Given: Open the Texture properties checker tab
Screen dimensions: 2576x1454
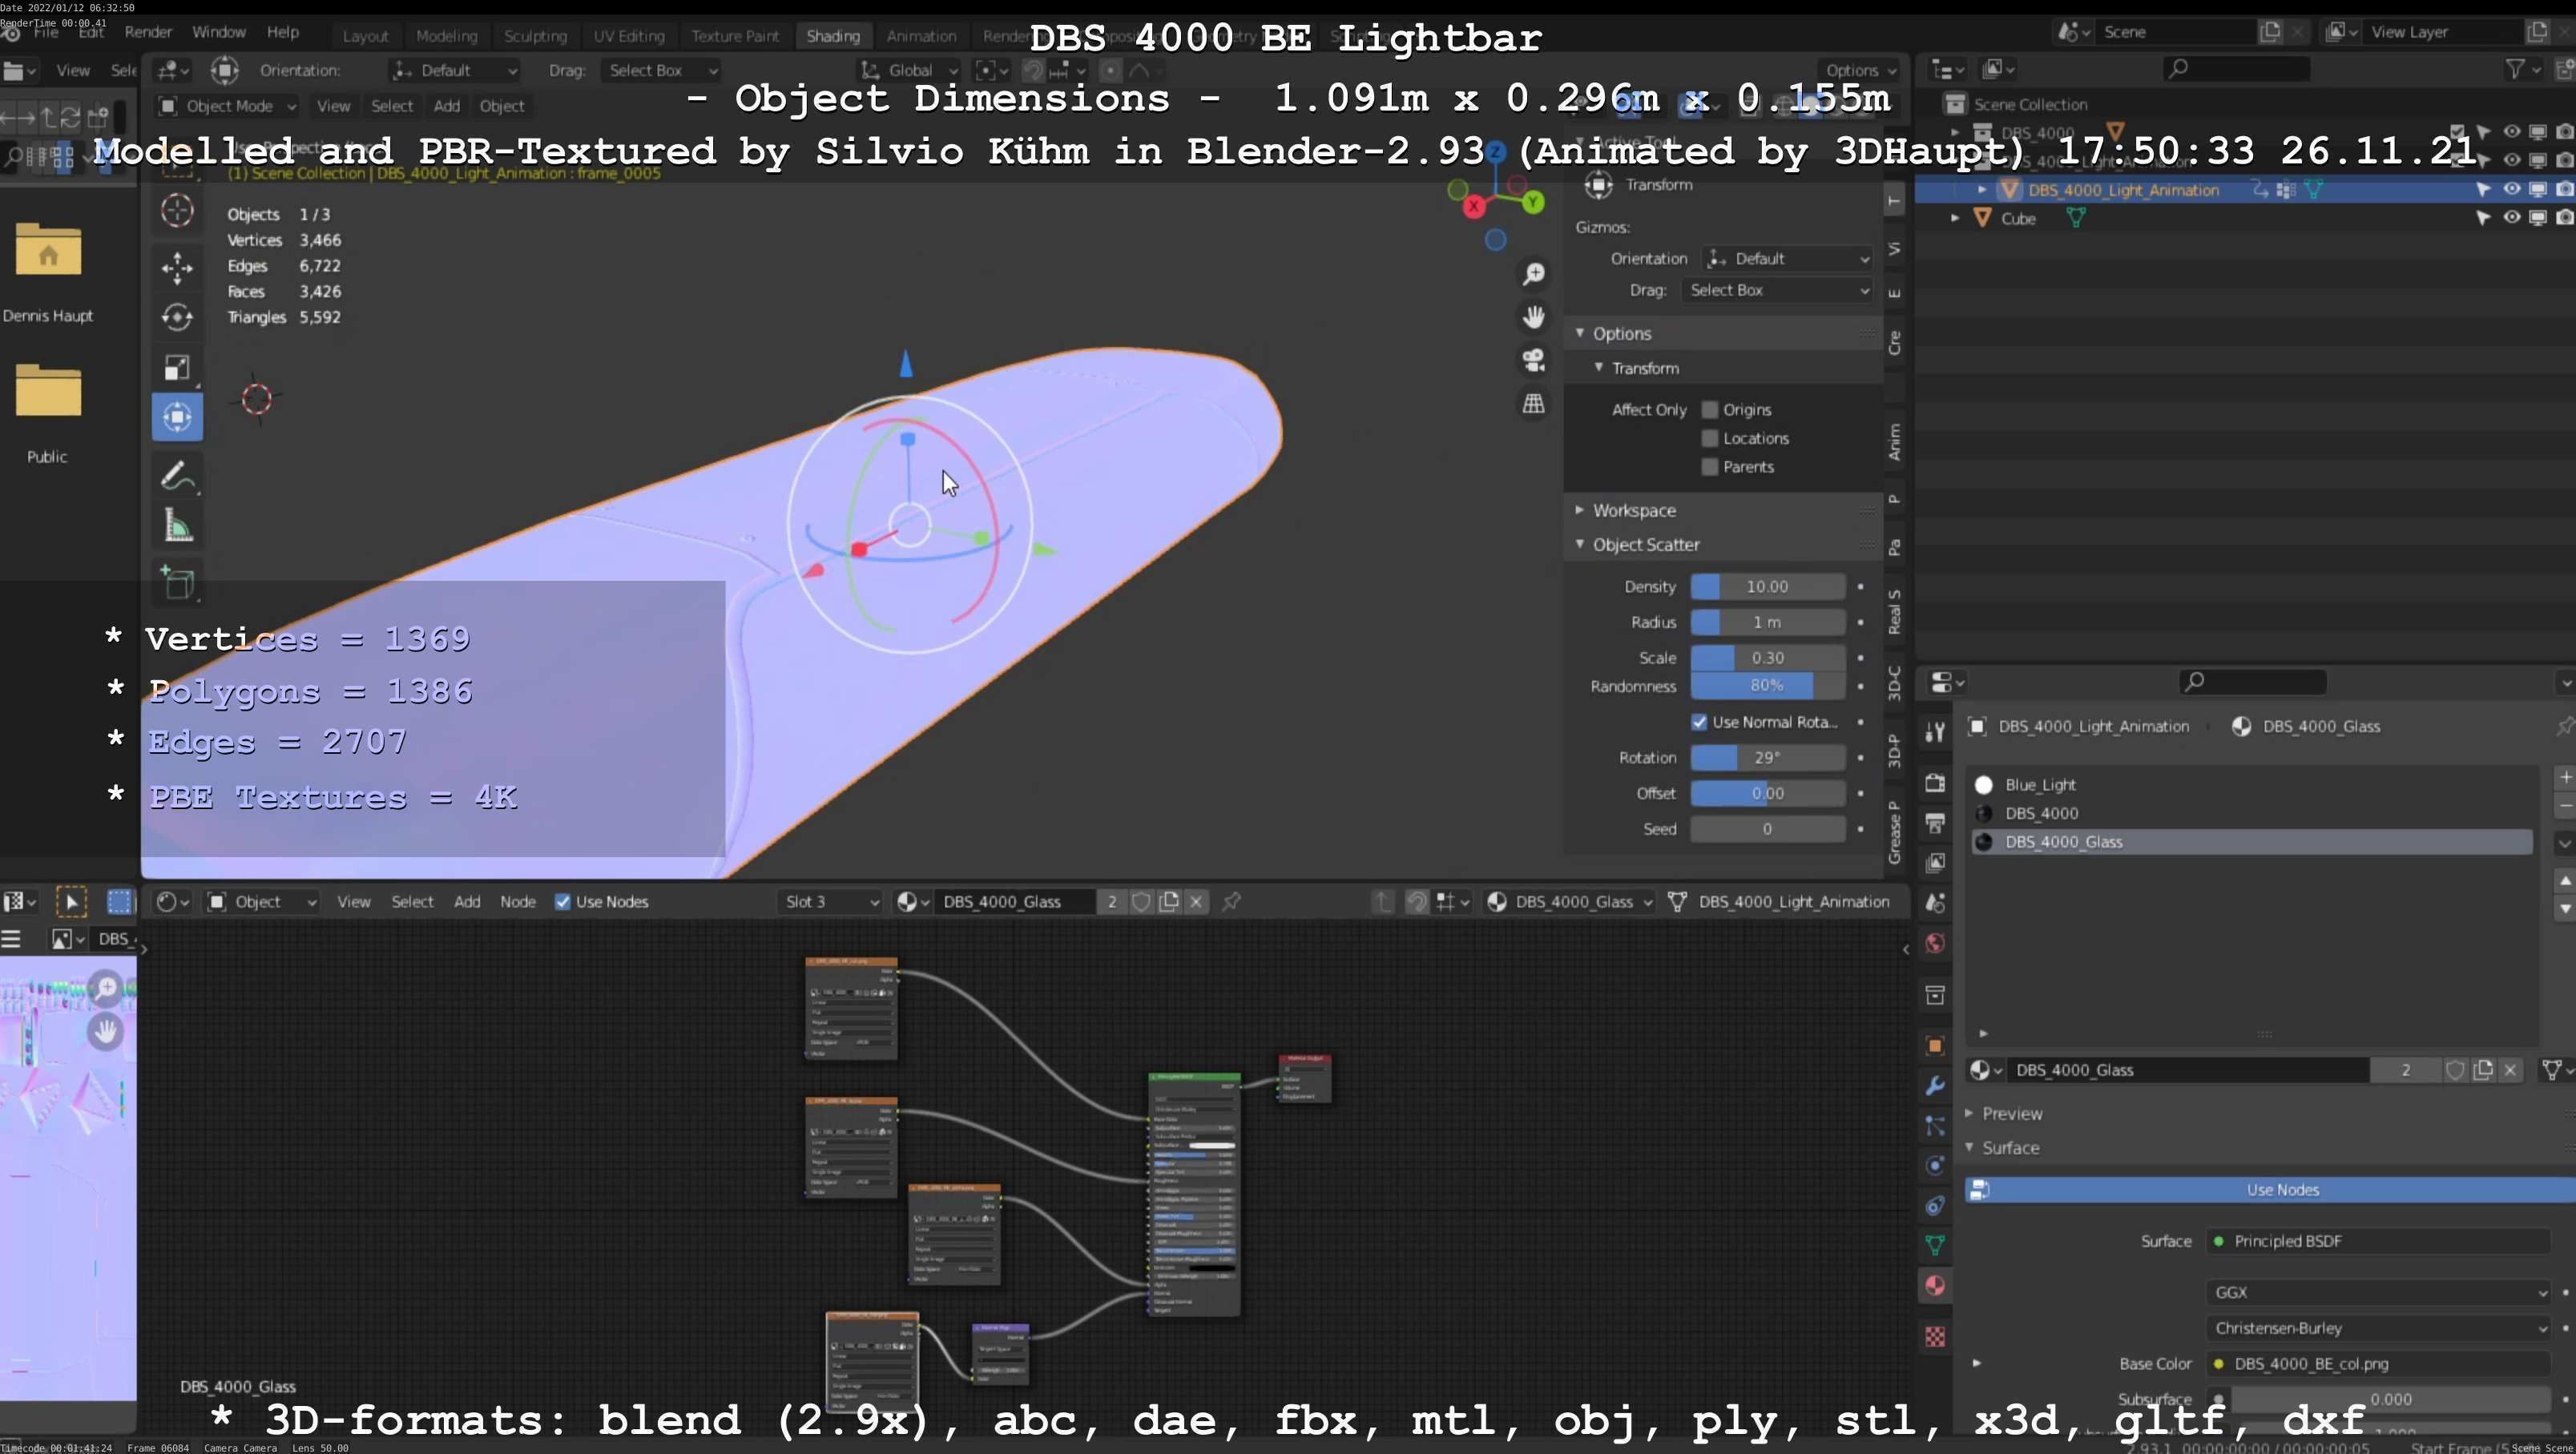Looking at the screenshot, I should pyautogui.click(x=1935, y=1337).
